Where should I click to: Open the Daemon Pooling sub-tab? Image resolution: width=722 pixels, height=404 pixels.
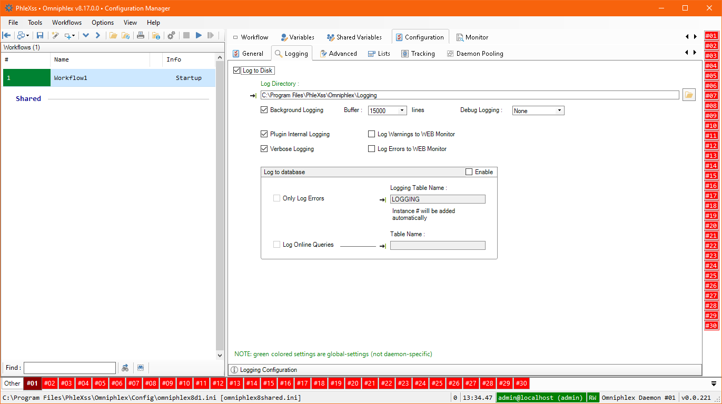point(475,53)
